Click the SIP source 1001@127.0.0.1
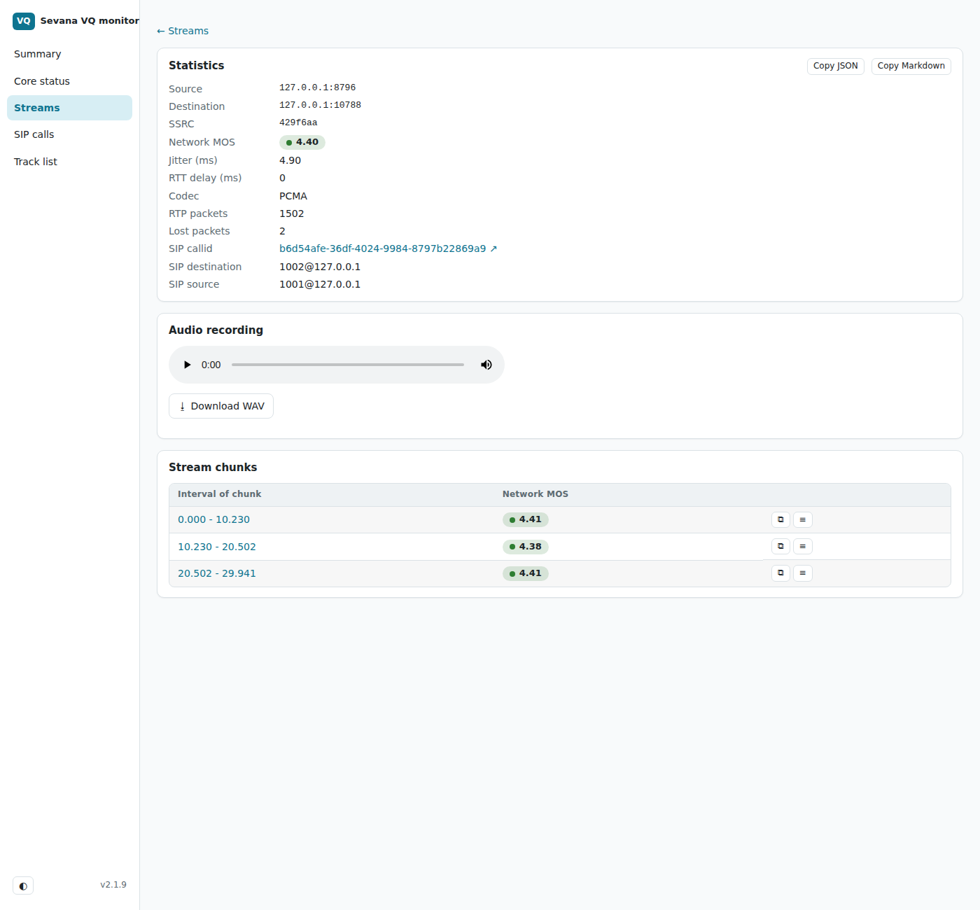This screenshot has height=910, width=980. coord(320,284)
